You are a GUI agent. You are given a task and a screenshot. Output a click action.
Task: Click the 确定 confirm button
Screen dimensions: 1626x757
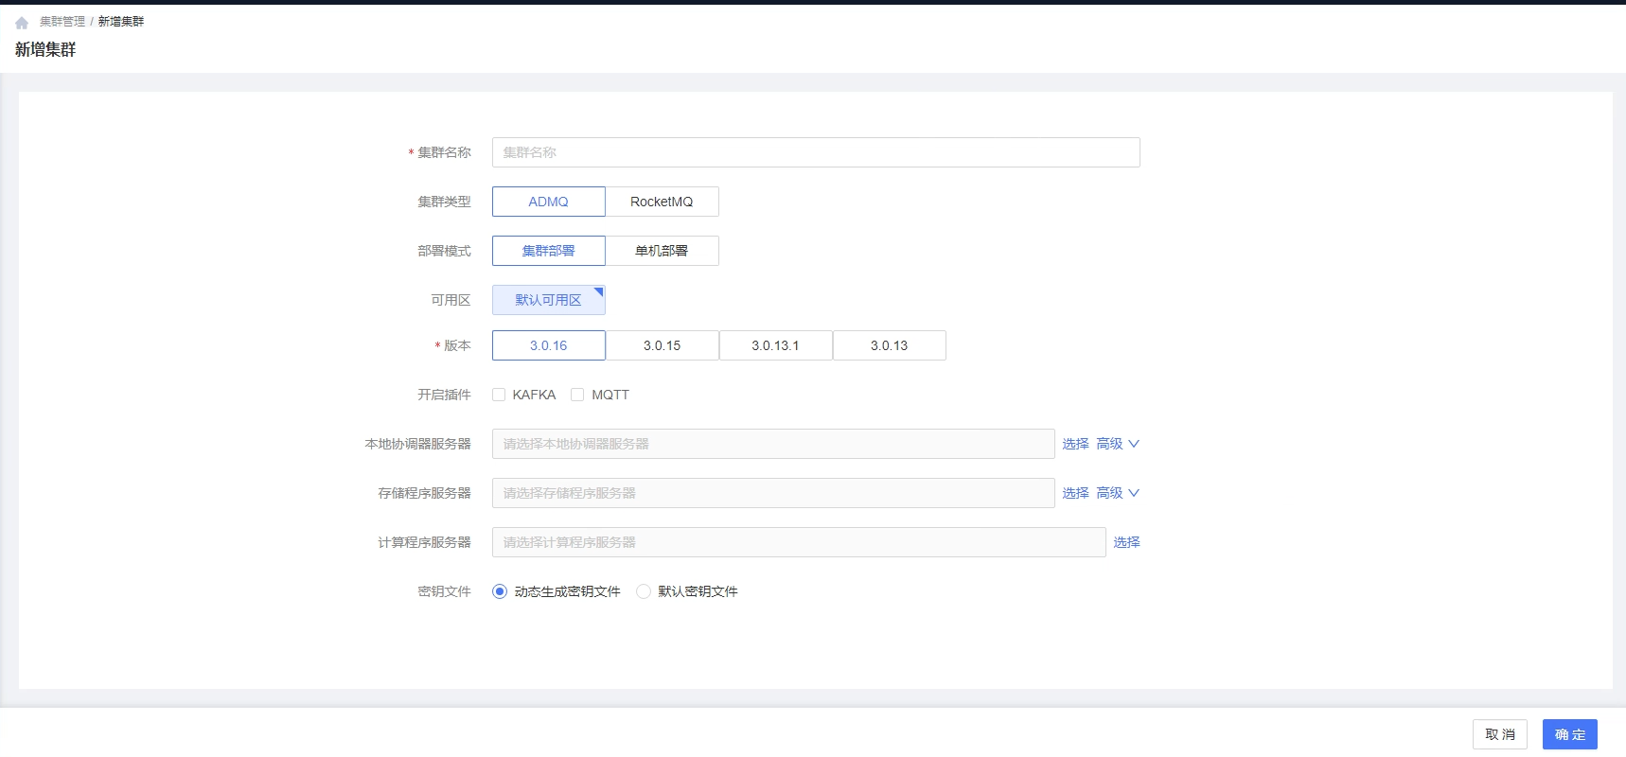[1570, 734]
